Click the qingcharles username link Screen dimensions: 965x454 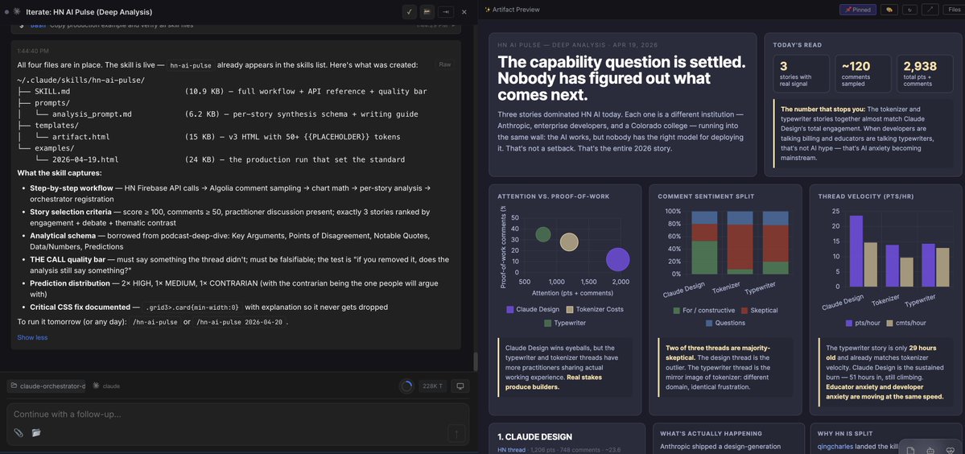[x=837, y=447]
